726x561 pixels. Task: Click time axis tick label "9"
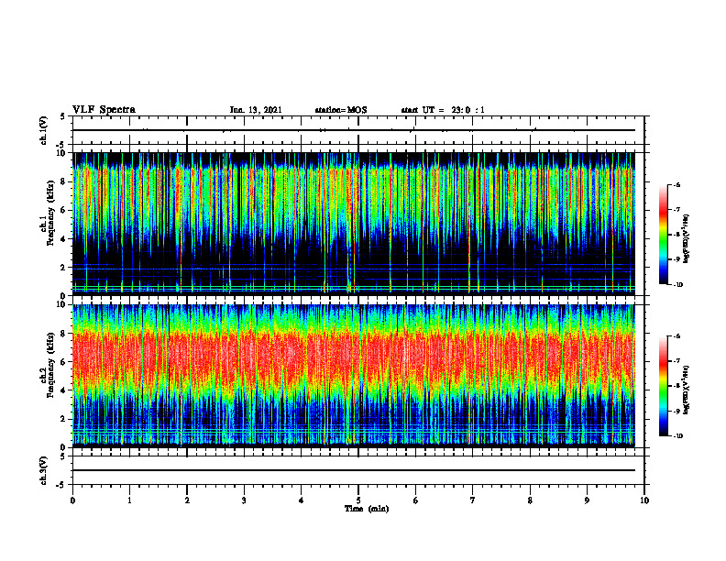[587, 500]
